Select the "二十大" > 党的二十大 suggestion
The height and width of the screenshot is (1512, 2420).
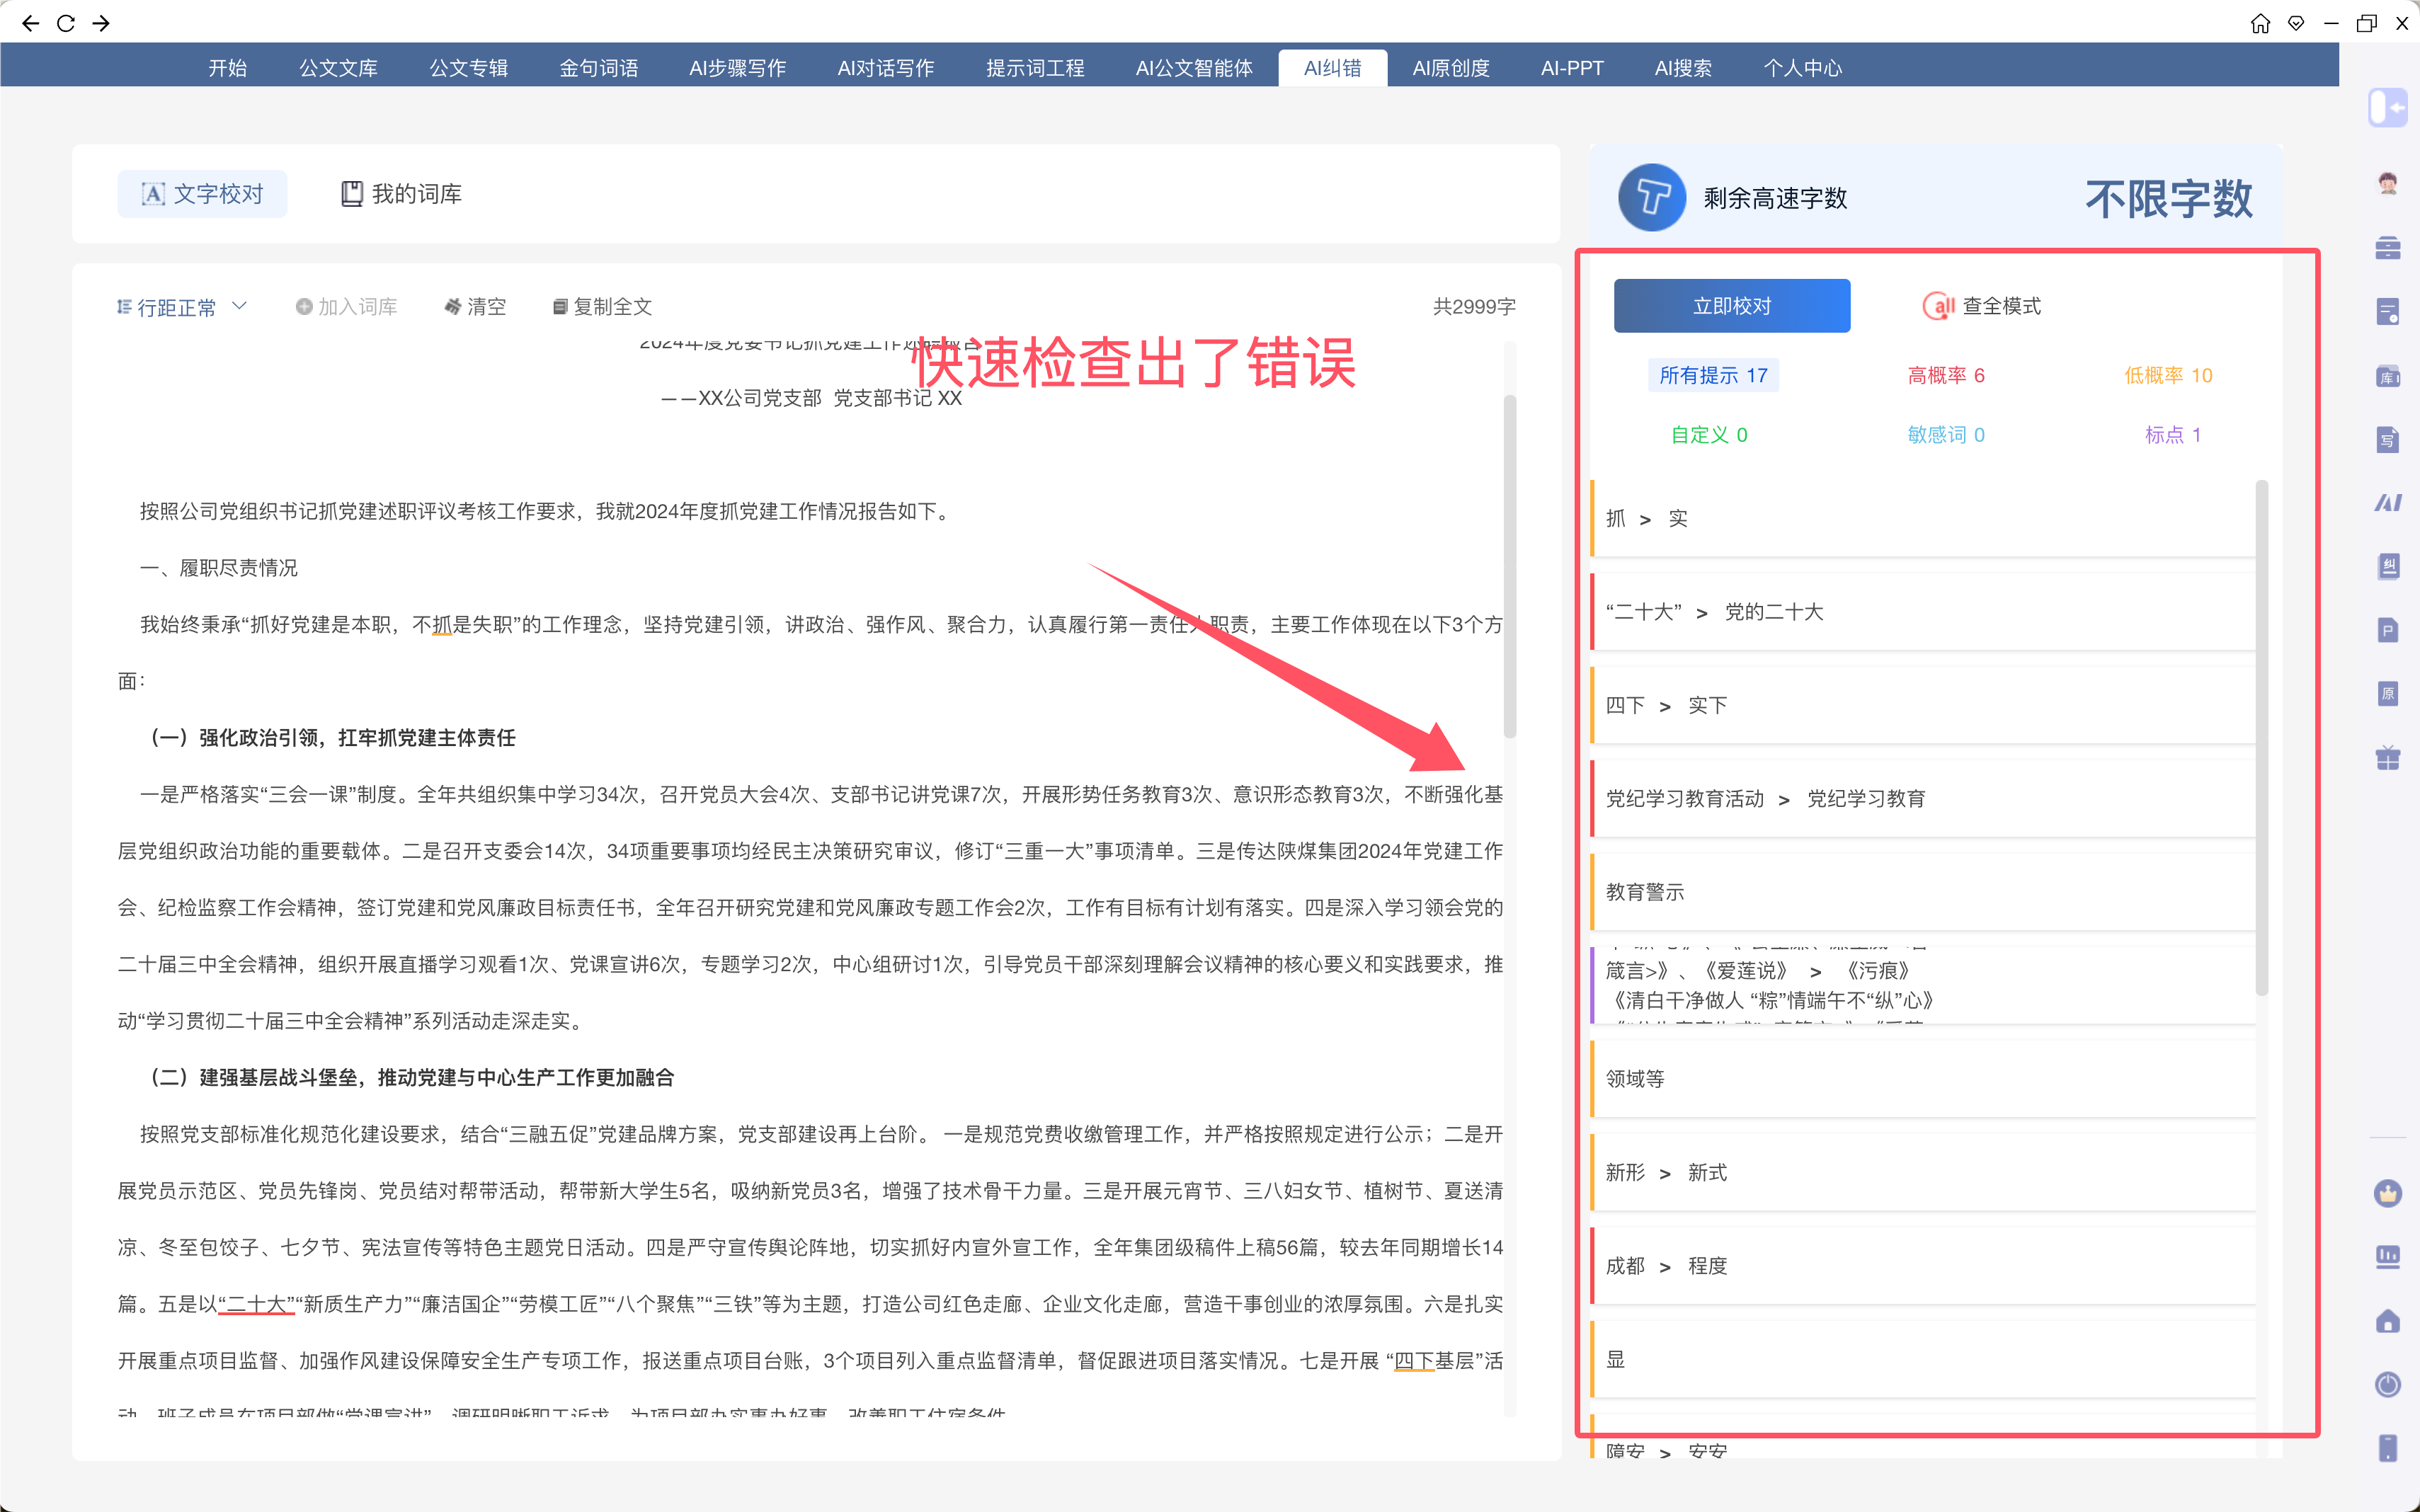click(1923, 612)
